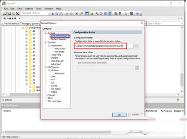Collapse the Terminal category node
This screenshot has height=139, width=187.
(46, 42)
